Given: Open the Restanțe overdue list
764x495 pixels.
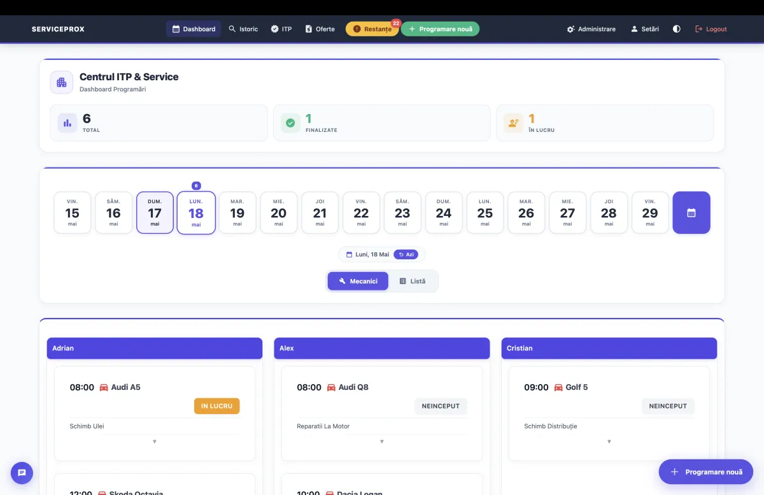Looking at the screenshot, I should (x=372, y=29).
